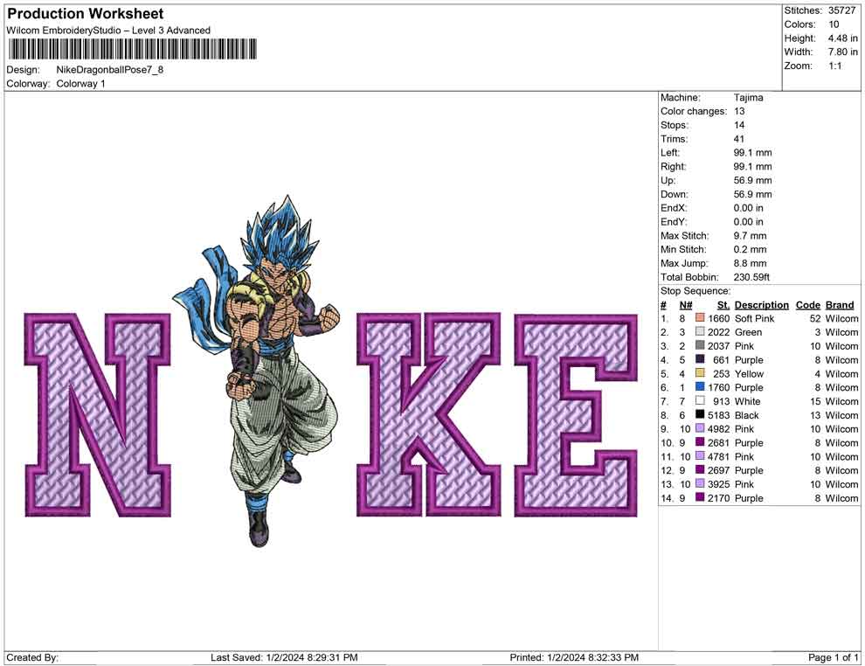Click the 2170 Purple color swatch
The height and width of the screenshot is (666, 865).
coord(700,497)
